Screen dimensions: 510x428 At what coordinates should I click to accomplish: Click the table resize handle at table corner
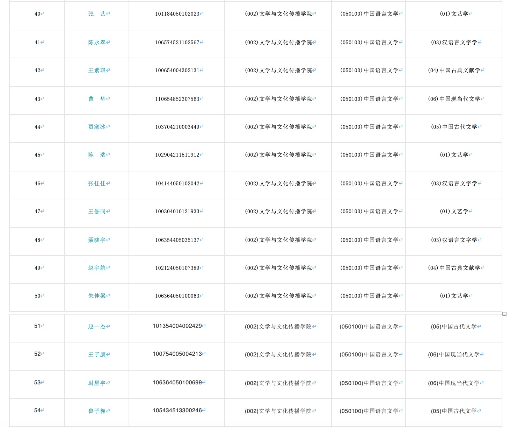tap(504, 314)
